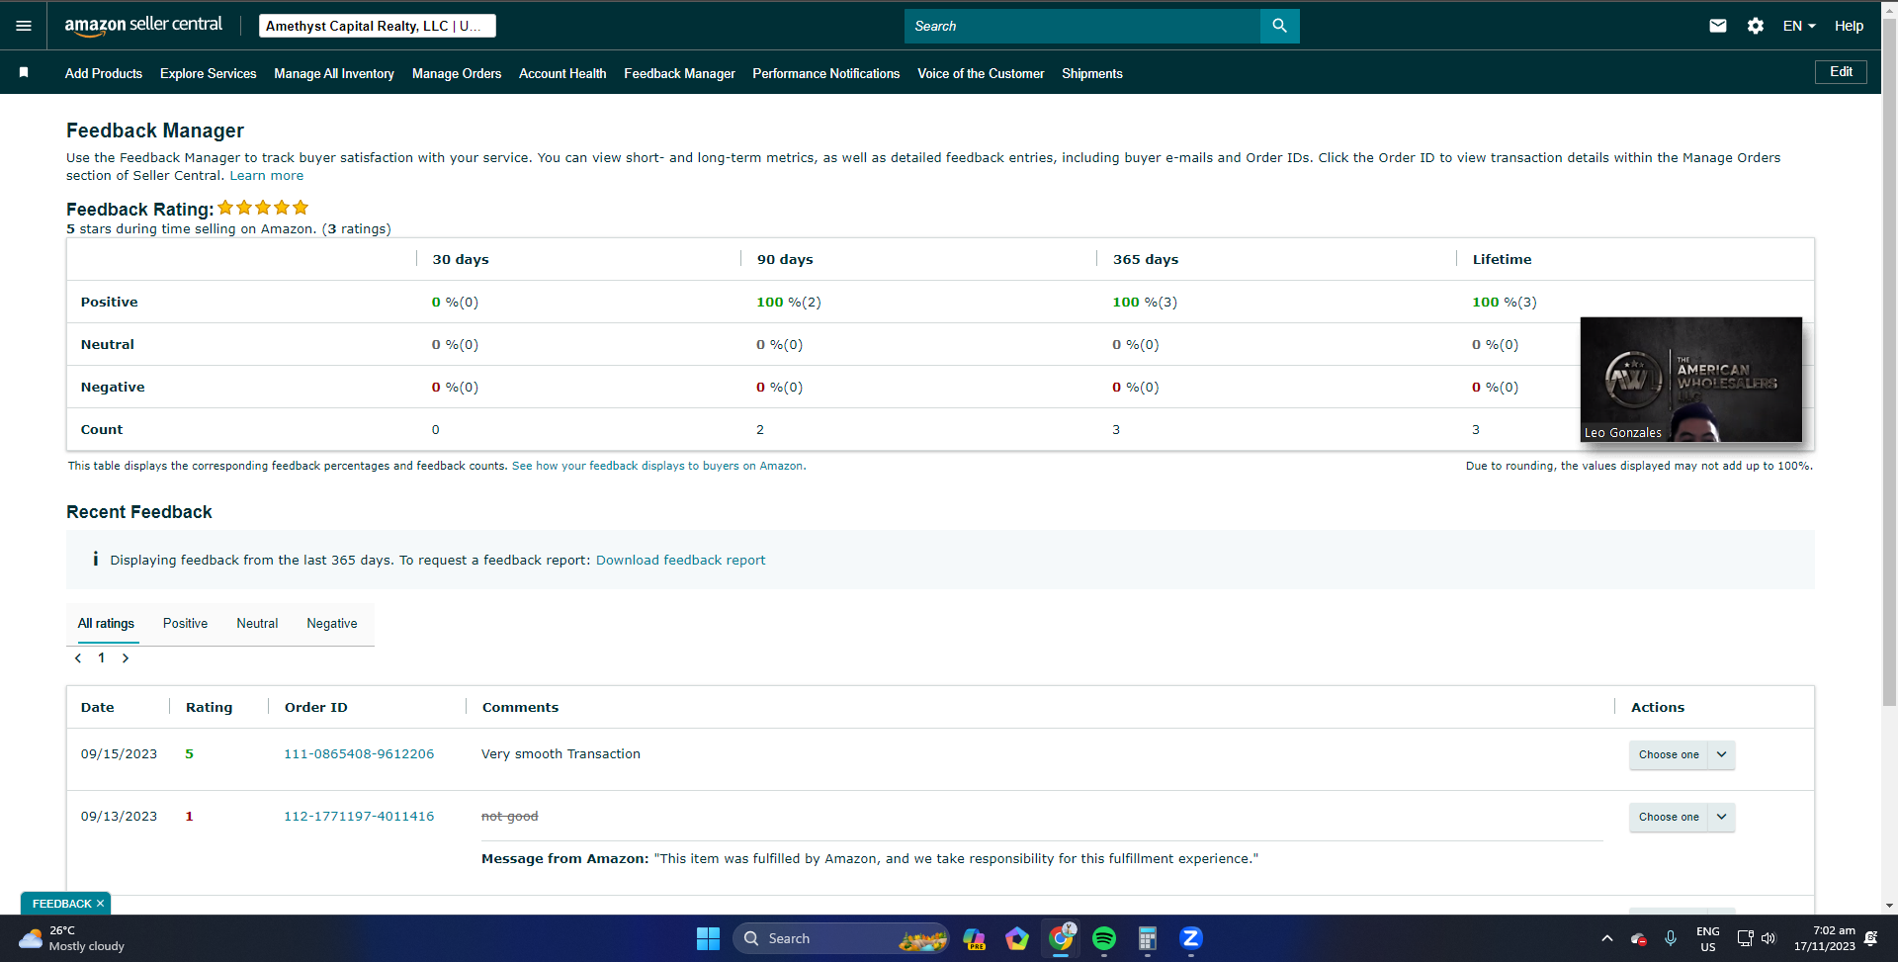
Task: Click the Seller Central search field
Action: coord(1082,26)
